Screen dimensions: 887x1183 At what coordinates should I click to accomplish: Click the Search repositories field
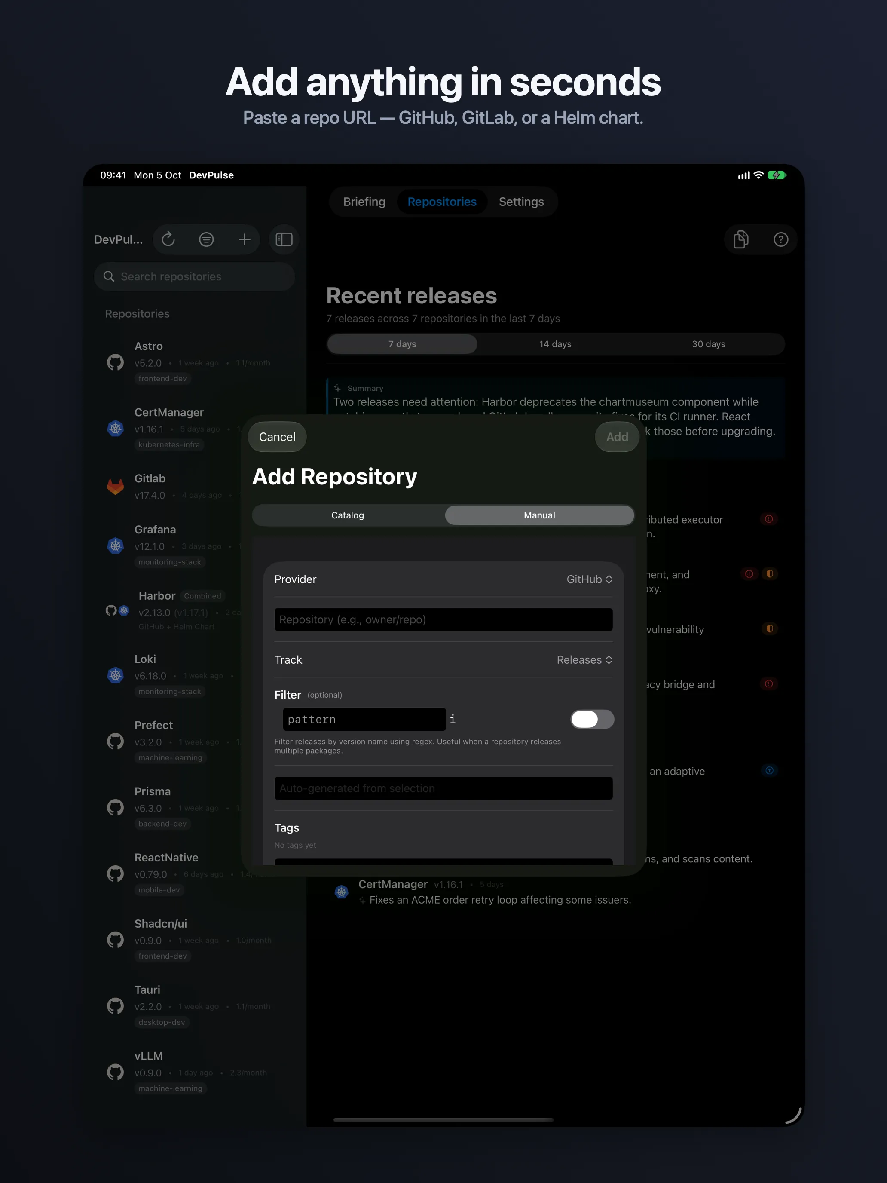pyautogui.click(x=195, y=276)
